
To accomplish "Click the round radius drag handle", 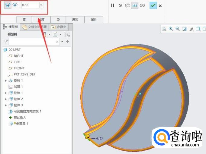I will click(87, 137).
